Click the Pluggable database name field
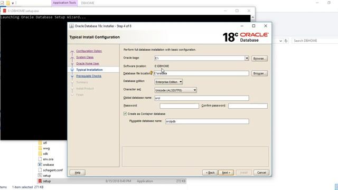The width and height of the screenshot is (338, 190). pos(207,121)
